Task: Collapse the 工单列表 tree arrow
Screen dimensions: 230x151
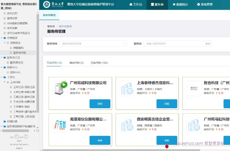Action: tap(5, 82)
